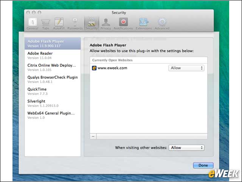242x182 pixels.
Task: Select Adobe Flash Player plug-in
Action: pos(53,44)
